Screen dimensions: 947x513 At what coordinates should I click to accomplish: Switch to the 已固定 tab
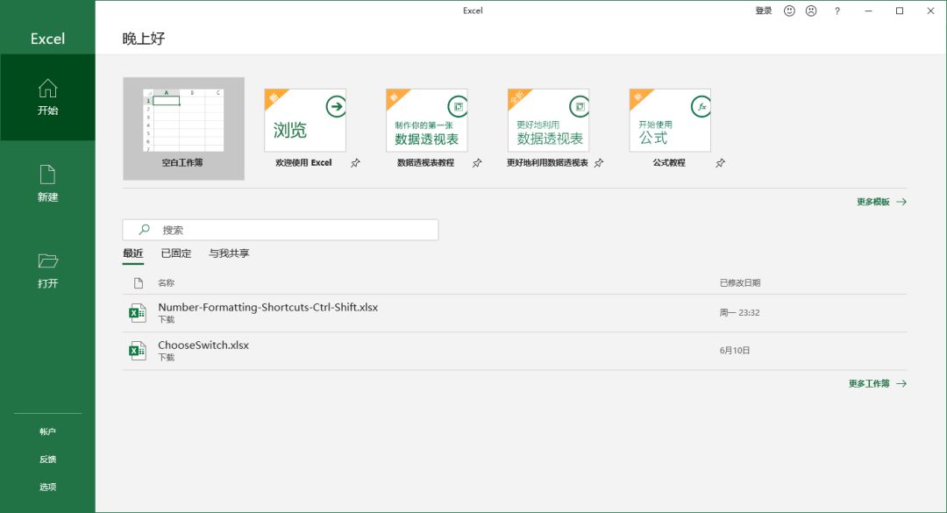[175, 253]
